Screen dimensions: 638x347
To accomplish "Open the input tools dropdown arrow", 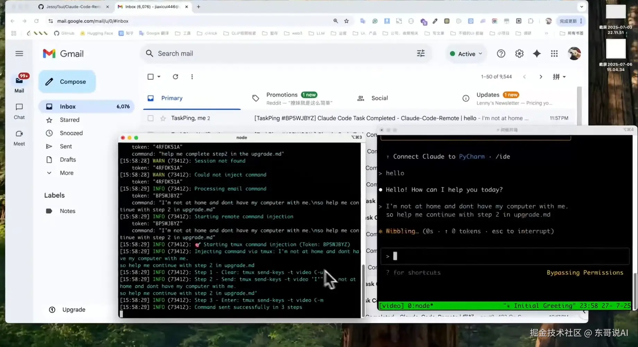I will point(564,77).
